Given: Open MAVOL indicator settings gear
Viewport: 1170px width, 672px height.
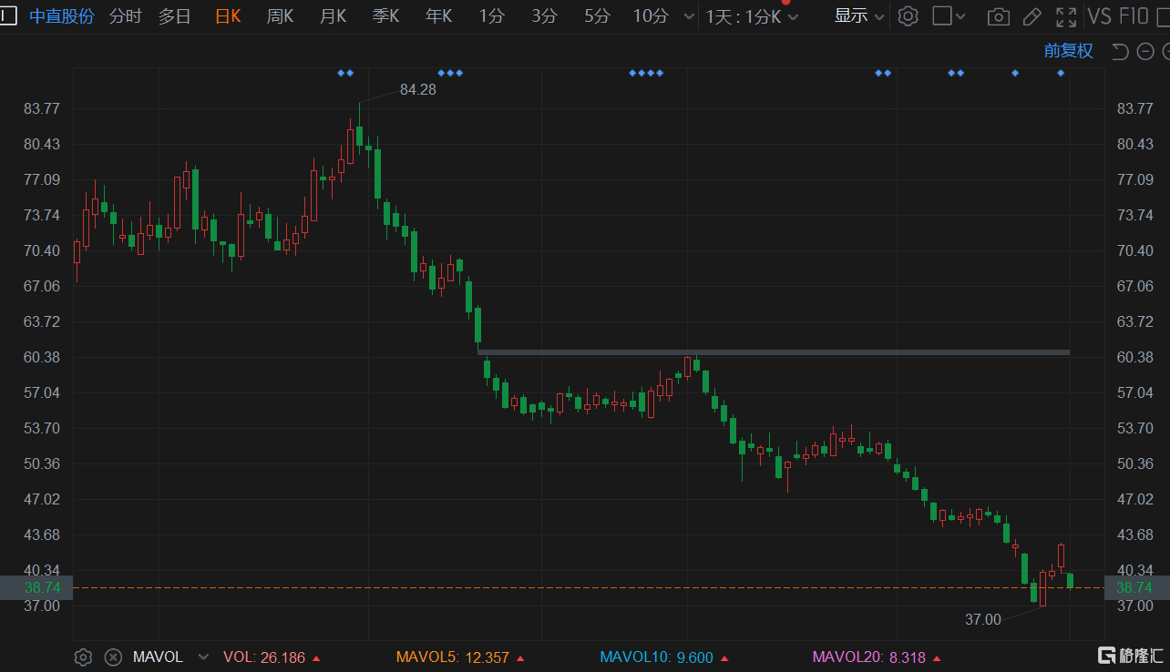Looking at the screenshot, I should pos(83,657).
